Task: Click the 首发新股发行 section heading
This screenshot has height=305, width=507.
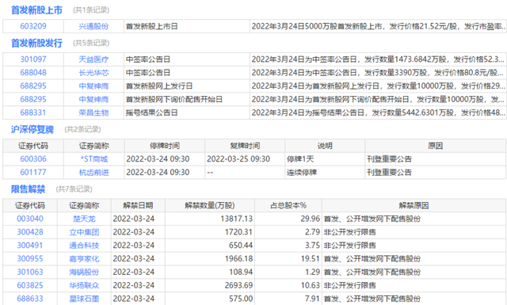Action: tap(36, 43)
